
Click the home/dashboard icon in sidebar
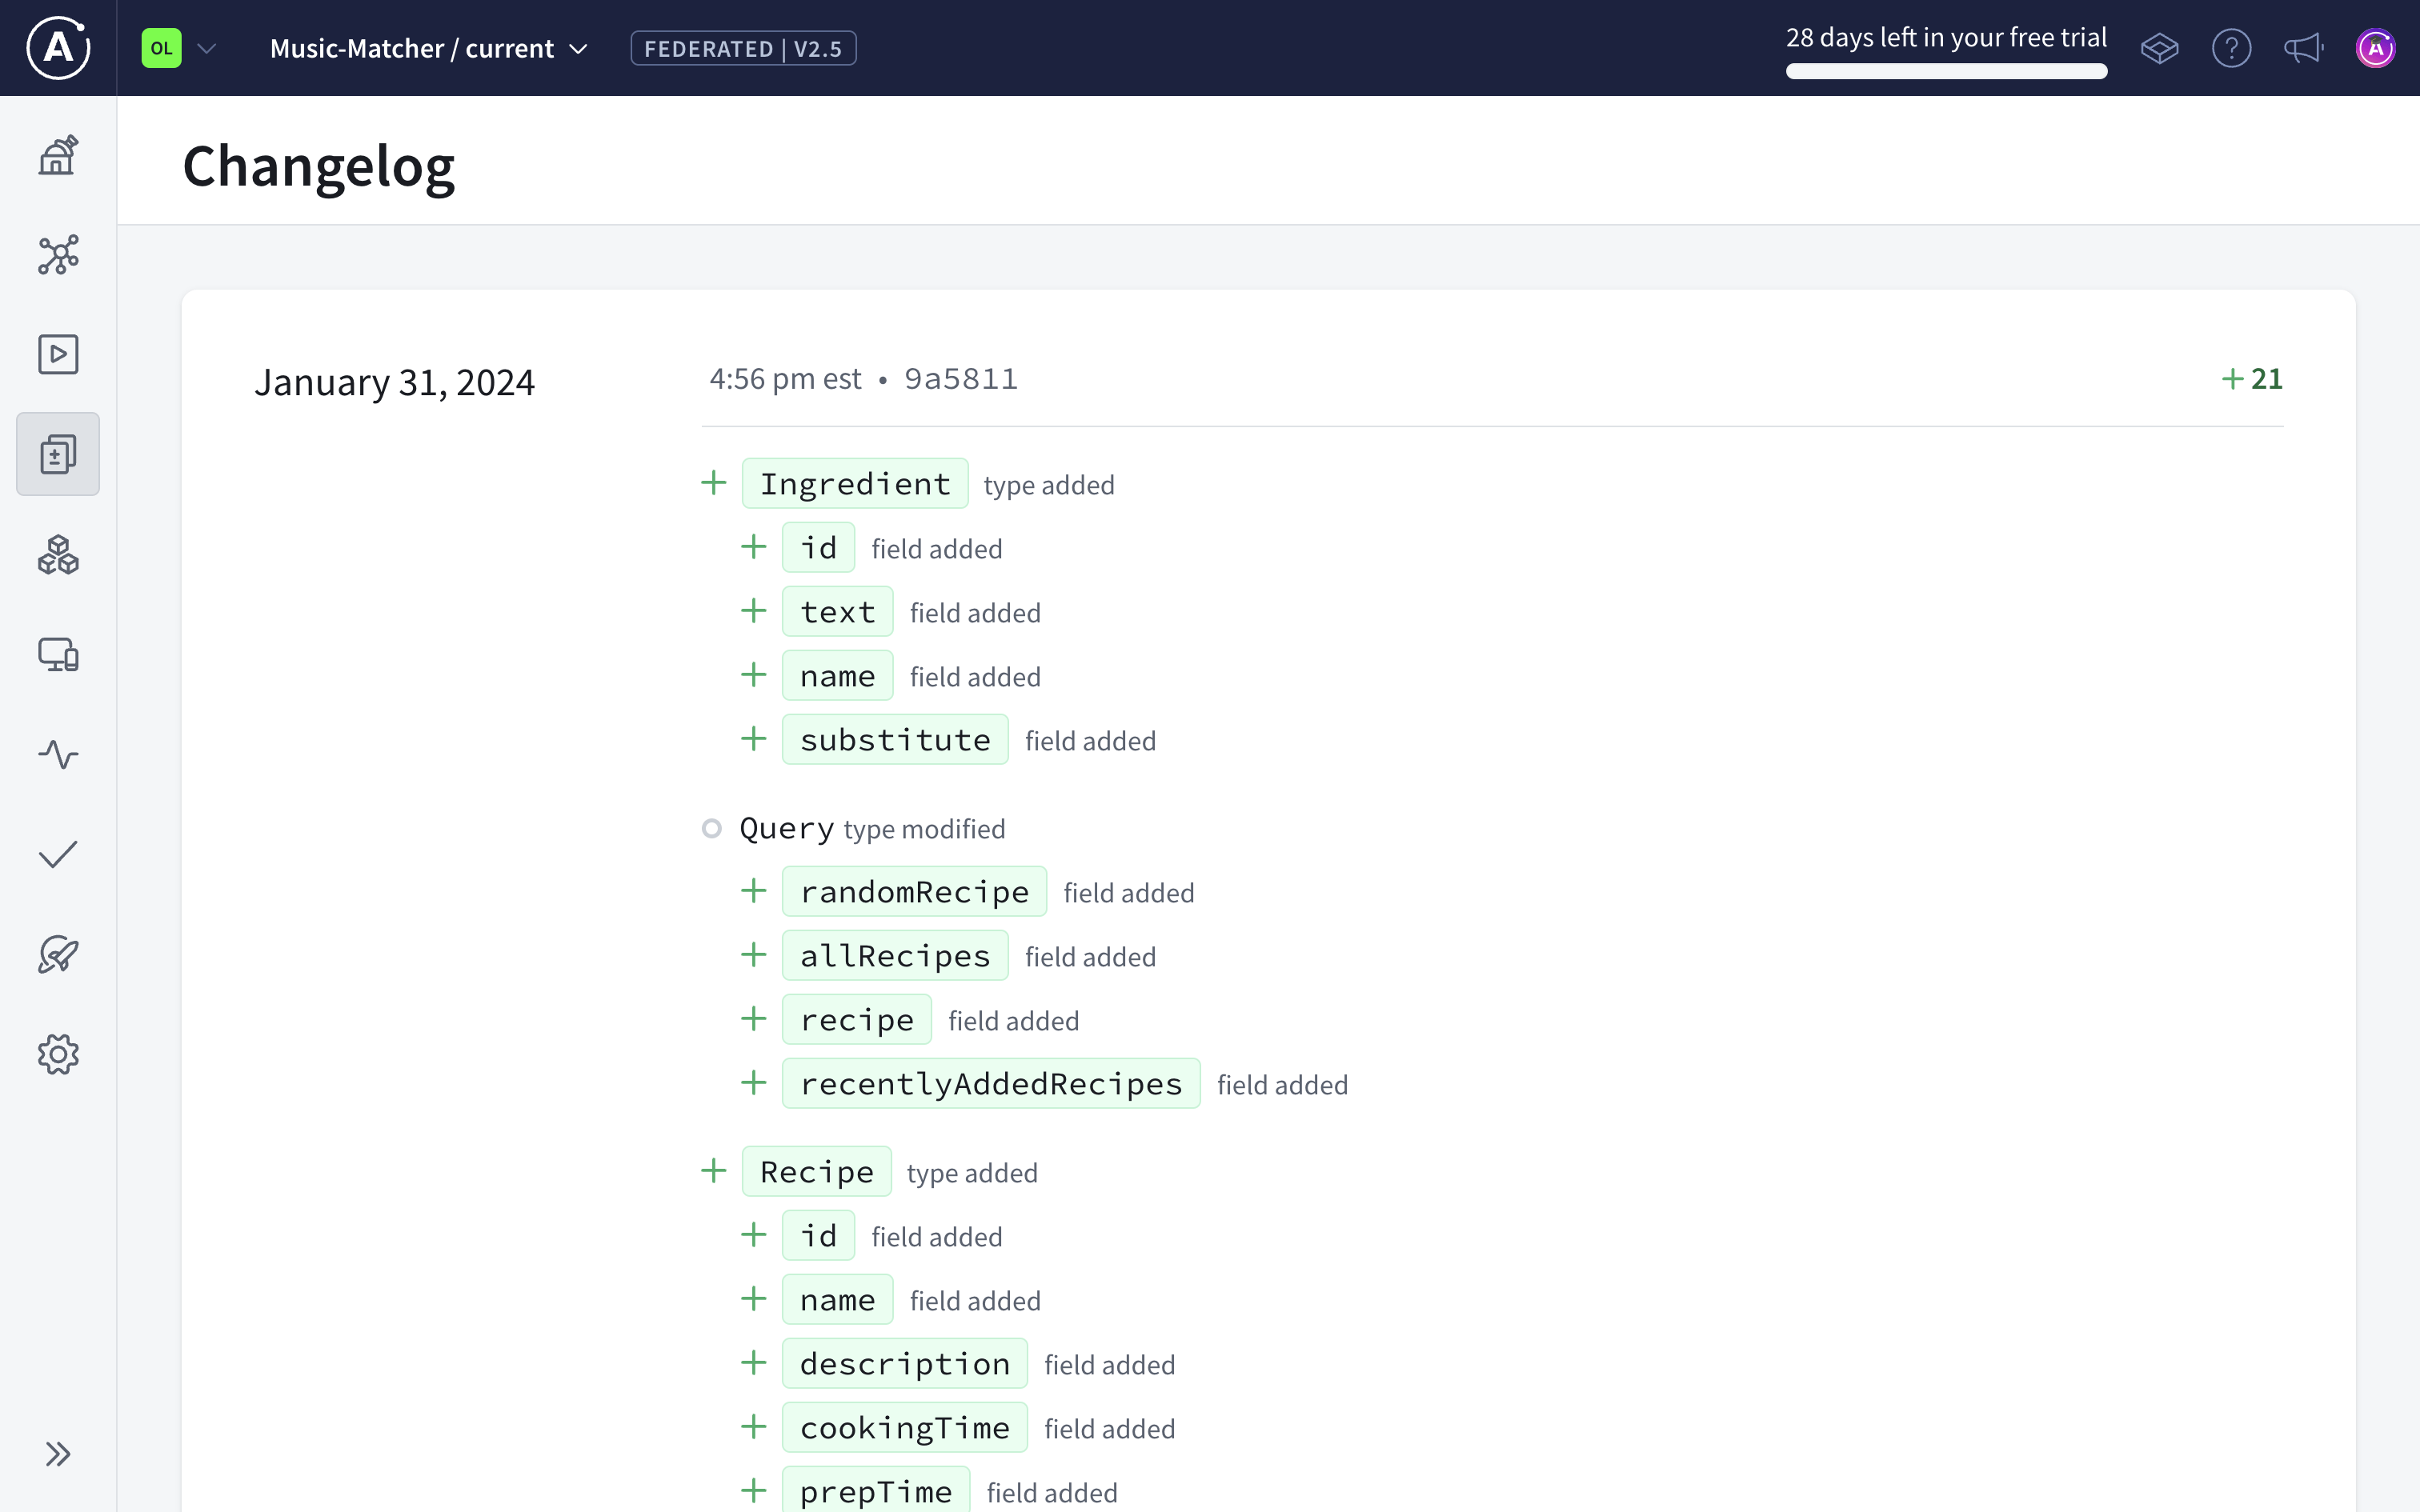(59, 155)
